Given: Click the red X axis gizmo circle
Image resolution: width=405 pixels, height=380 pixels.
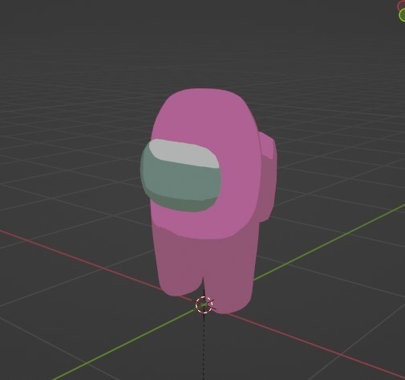Looking at the screenshot, I should pyautogui.click(x=402, y=6).
